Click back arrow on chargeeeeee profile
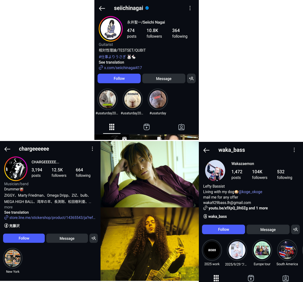Image resolution: width=303 pixels, height=282 pixels. point(7,149)
